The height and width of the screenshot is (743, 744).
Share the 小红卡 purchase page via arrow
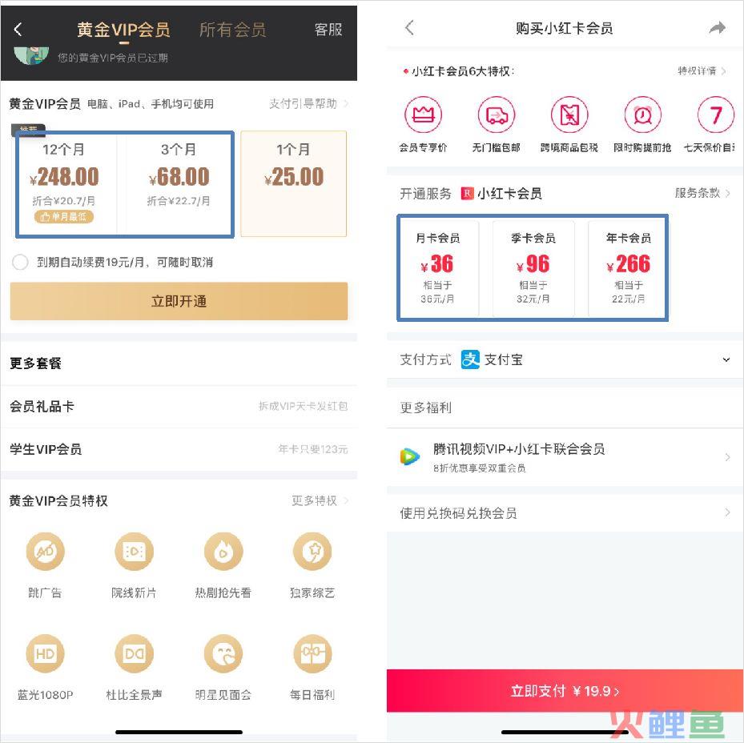717,28
